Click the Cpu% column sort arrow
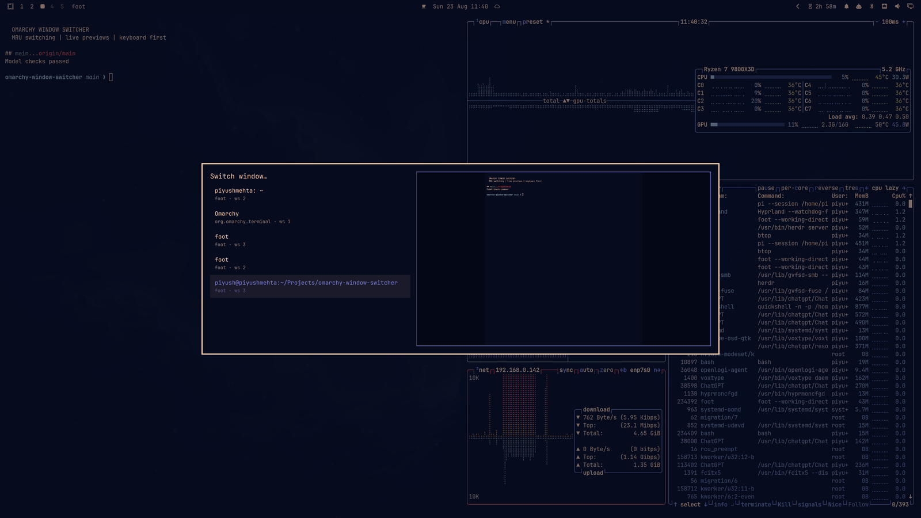The width and height of the screenshot is (921, 518). [x=910, y=196]
